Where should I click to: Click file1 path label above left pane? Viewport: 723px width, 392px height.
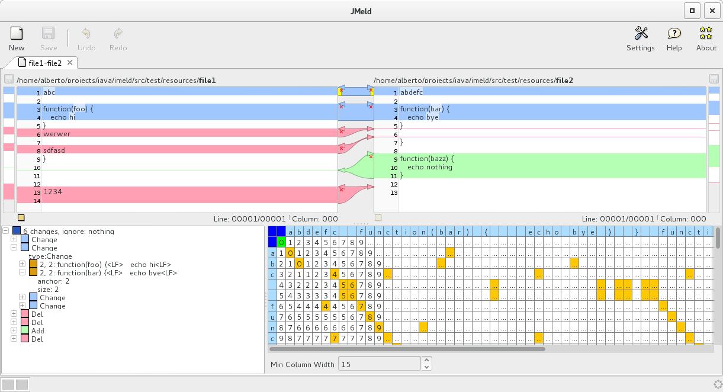point(116,79)
